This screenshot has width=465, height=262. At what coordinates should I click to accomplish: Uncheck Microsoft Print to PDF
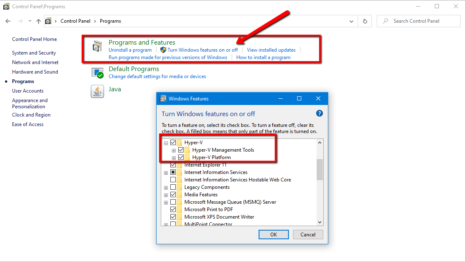[173, 210]
